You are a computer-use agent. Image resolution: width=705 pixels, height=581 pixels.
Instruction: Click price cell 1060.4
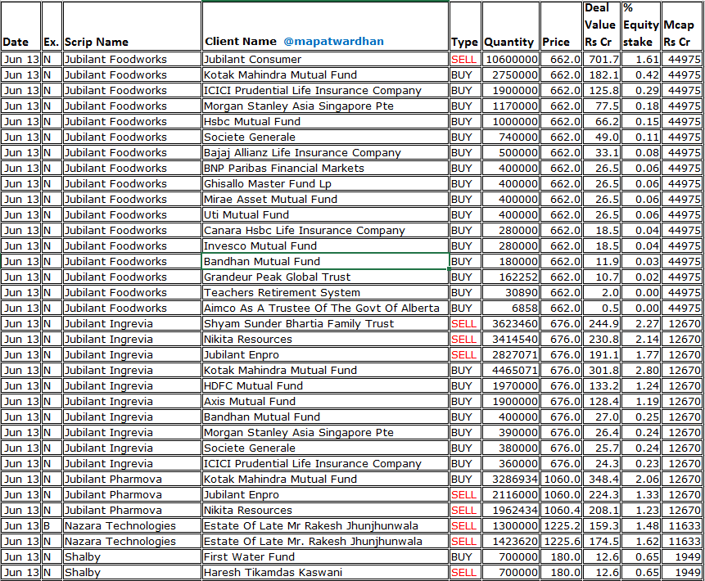pos(561,511)
